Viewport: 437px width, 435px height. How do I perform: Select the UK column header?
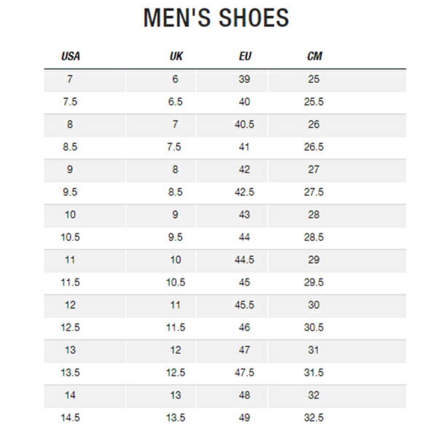click(x=176, y=56)
